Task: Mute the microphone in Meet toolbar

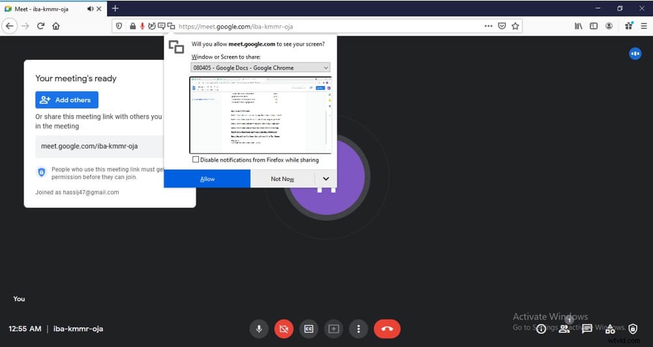Action: tap(258, 329)
